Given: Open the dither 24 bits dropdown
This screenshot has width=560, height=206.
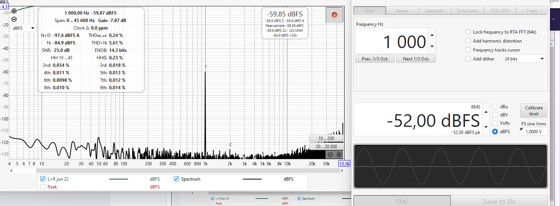Looking at the screenshot, I should [x=524, y=59].
